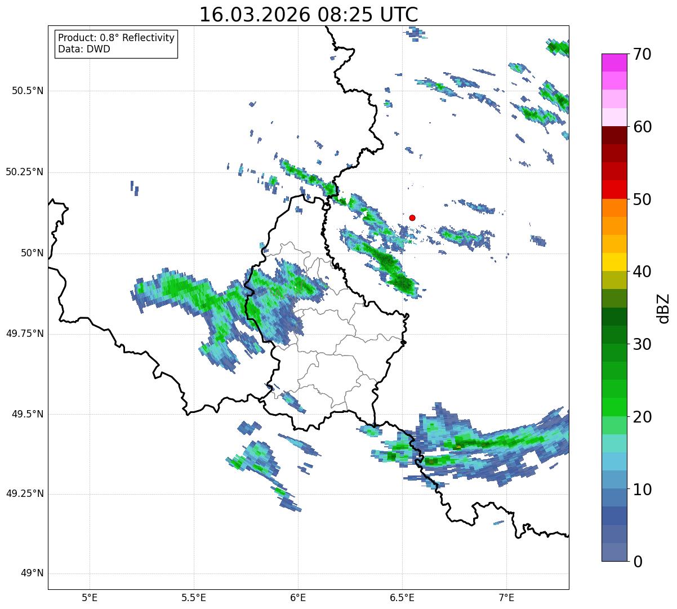The width and height of the screenshot is (677, 609).
Task: Click the colorbar tick label '60'
Action: click(642, 127)
